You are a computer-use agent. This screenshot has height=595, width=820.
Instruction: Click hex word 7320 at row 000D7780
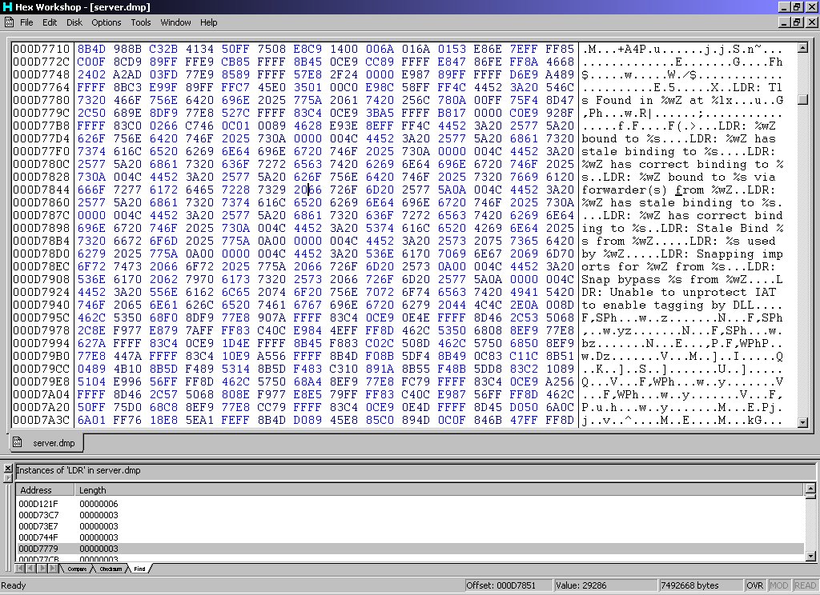pyautogui.click(x=91, y=100)
